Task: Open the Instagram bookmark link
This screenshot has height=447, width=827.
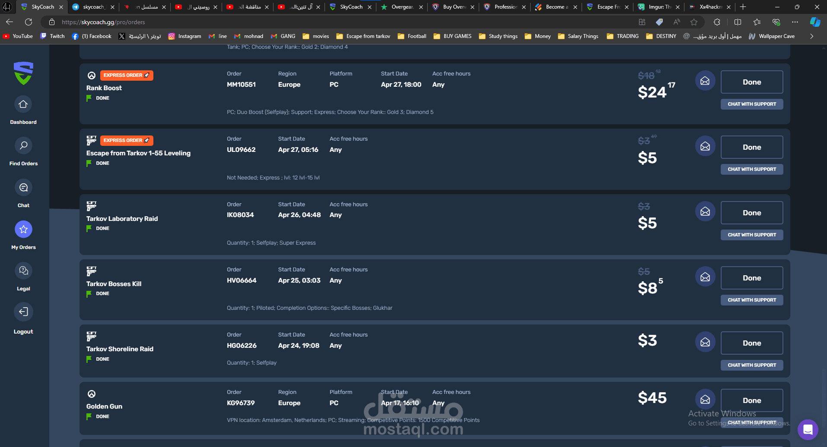Action: pos(184,36)
